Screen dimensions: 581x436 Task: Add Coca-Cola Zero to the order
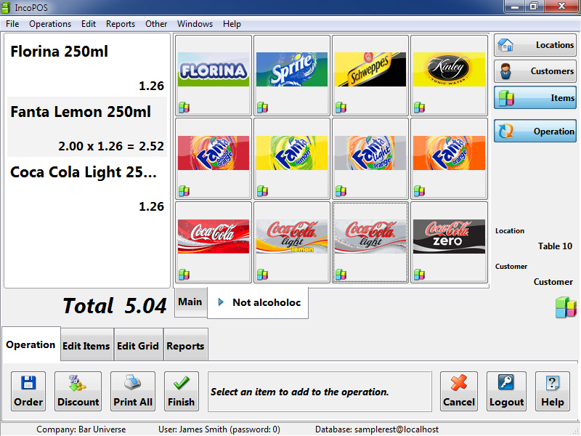pyautogui.click(x=449, y=242)
